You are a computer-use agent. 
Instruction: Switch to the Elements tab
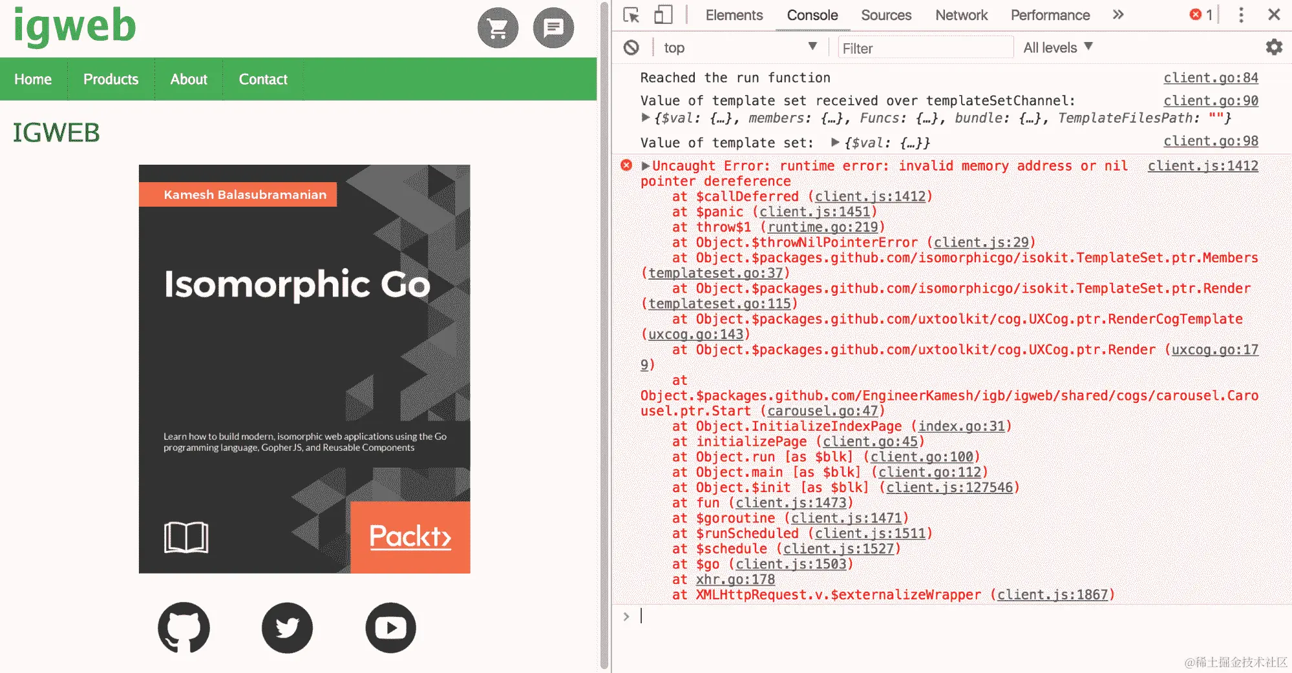[734, 15]
